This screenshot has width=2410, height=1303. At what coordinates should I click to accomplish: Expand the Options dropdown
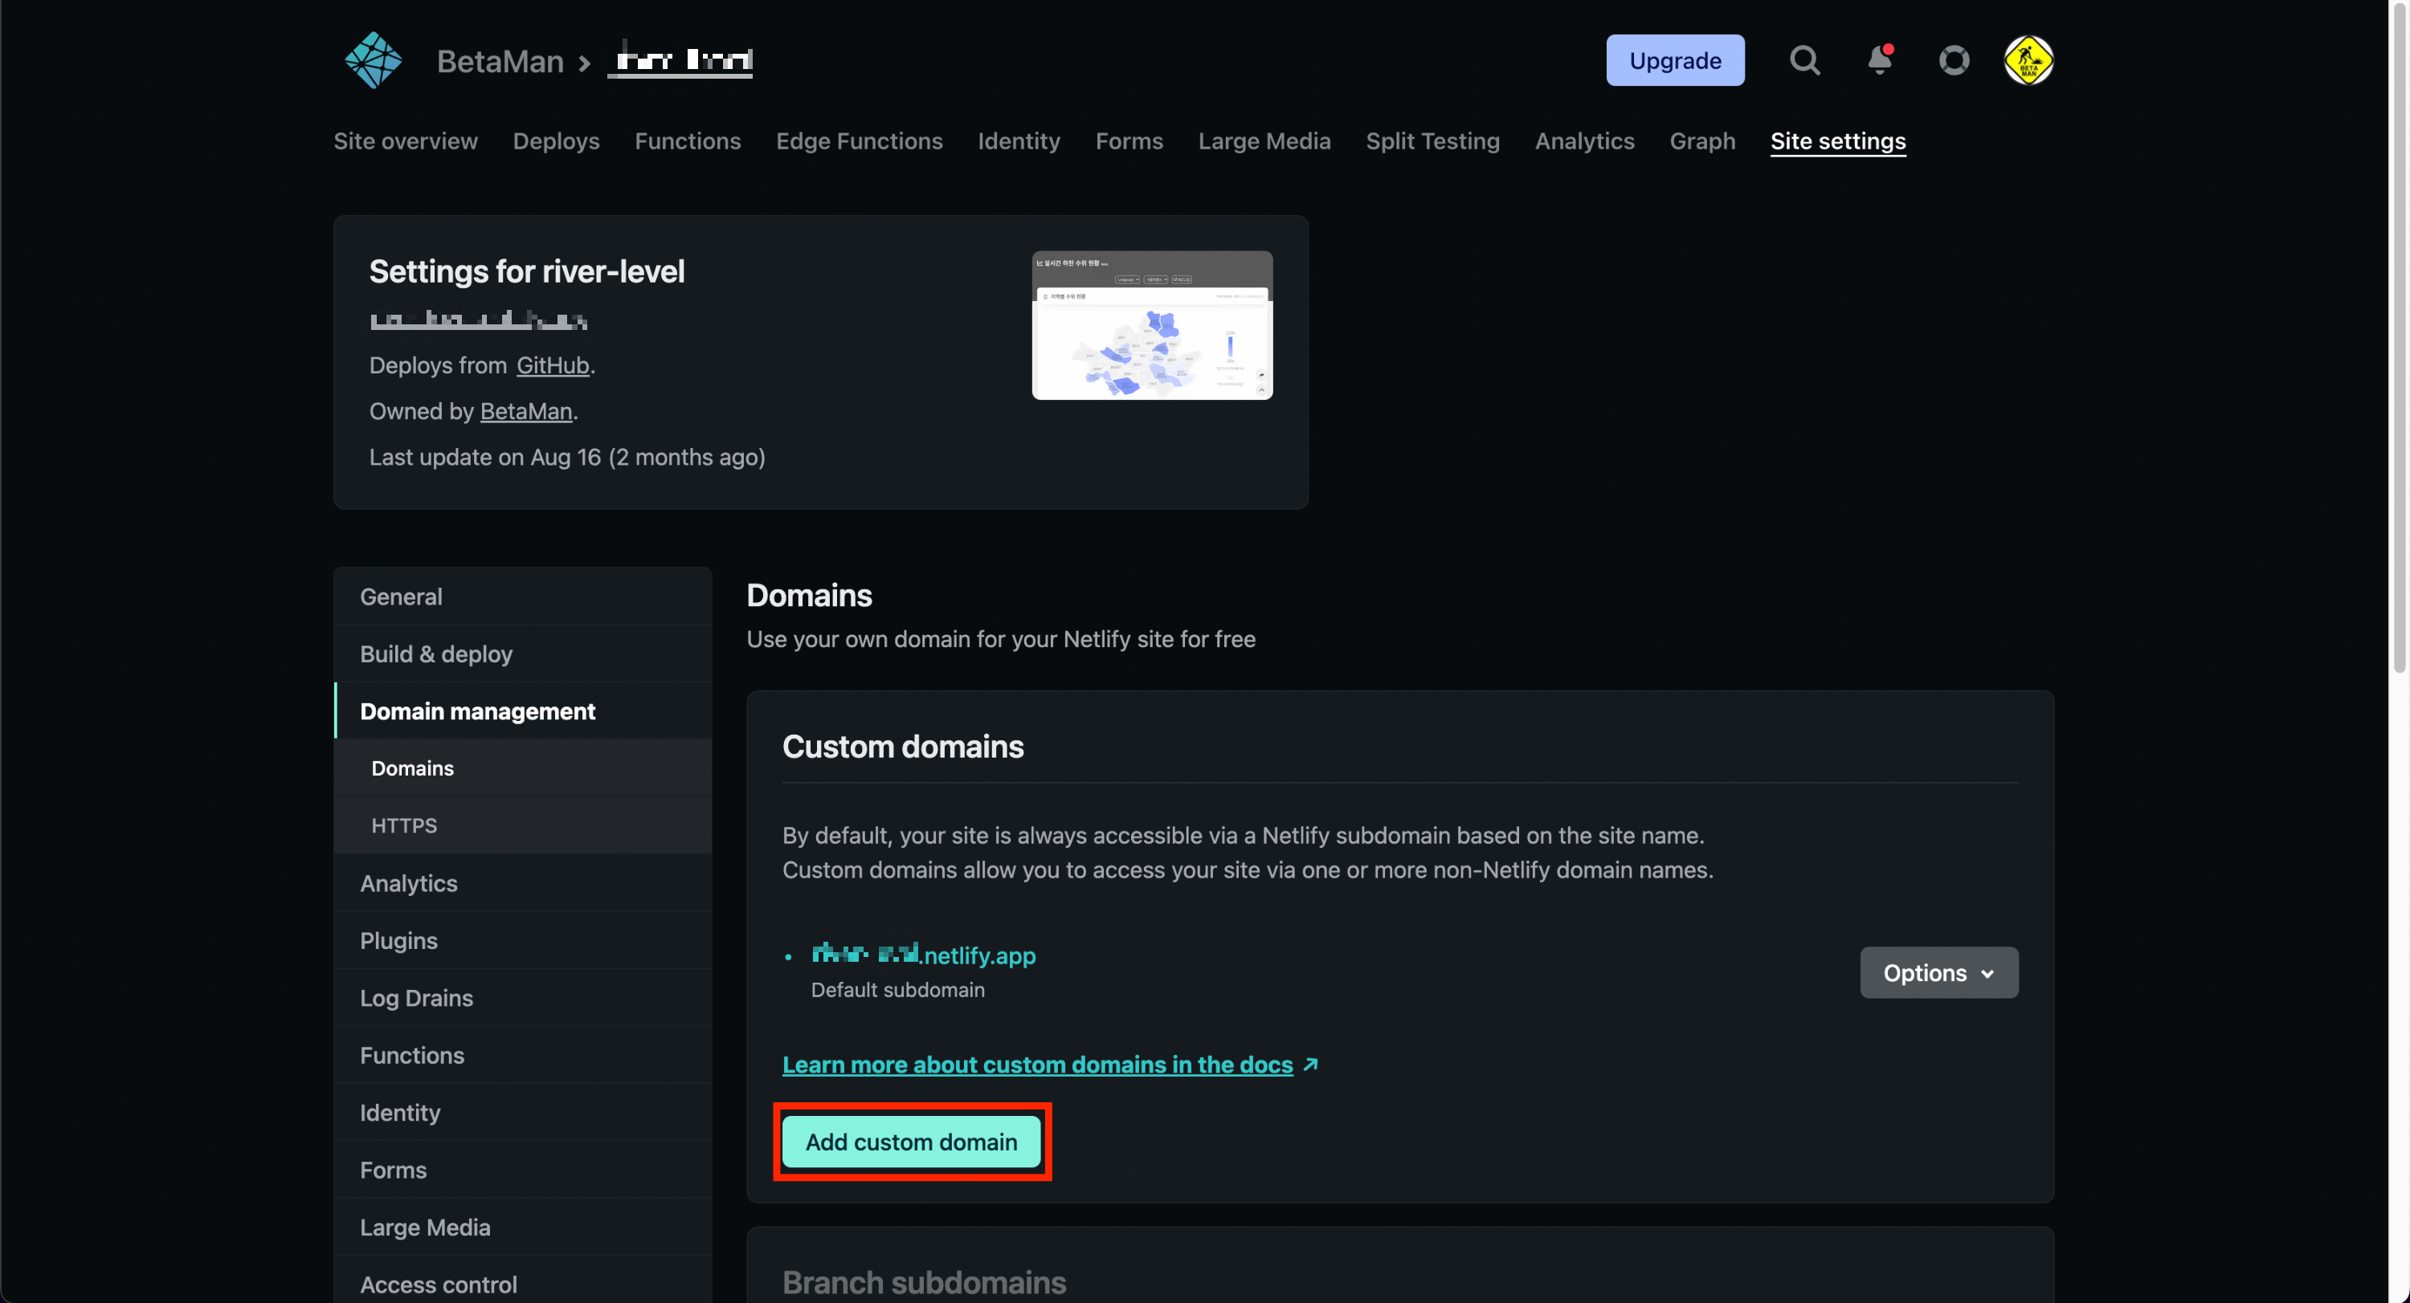pyautogui.click(x=1938, y=973)
